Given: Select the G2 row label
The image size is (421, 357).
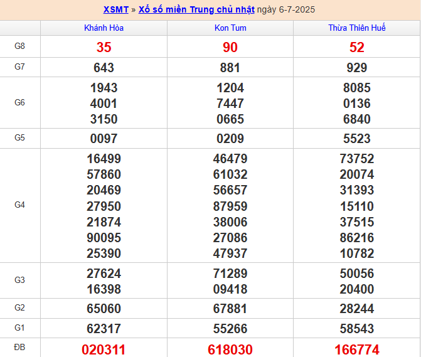Looking at the screenshot, I should [19, 307].
